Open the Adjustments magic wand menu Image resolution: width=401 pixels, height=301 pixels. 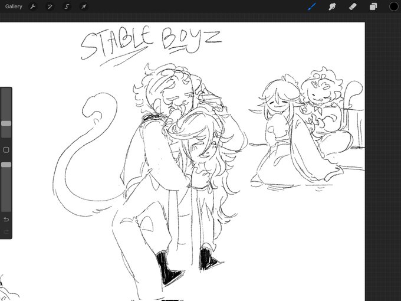coord(50,6)
